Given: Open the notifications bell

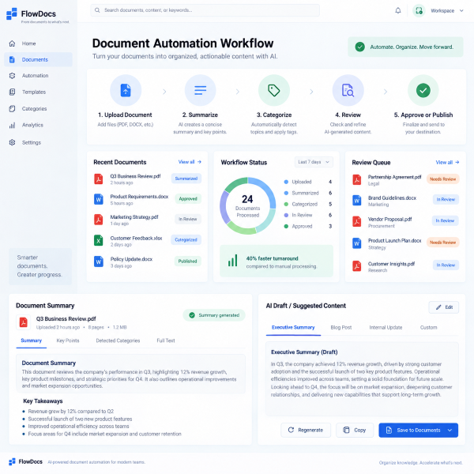Looking at the screenshot, I should click(x=398, y=10).
